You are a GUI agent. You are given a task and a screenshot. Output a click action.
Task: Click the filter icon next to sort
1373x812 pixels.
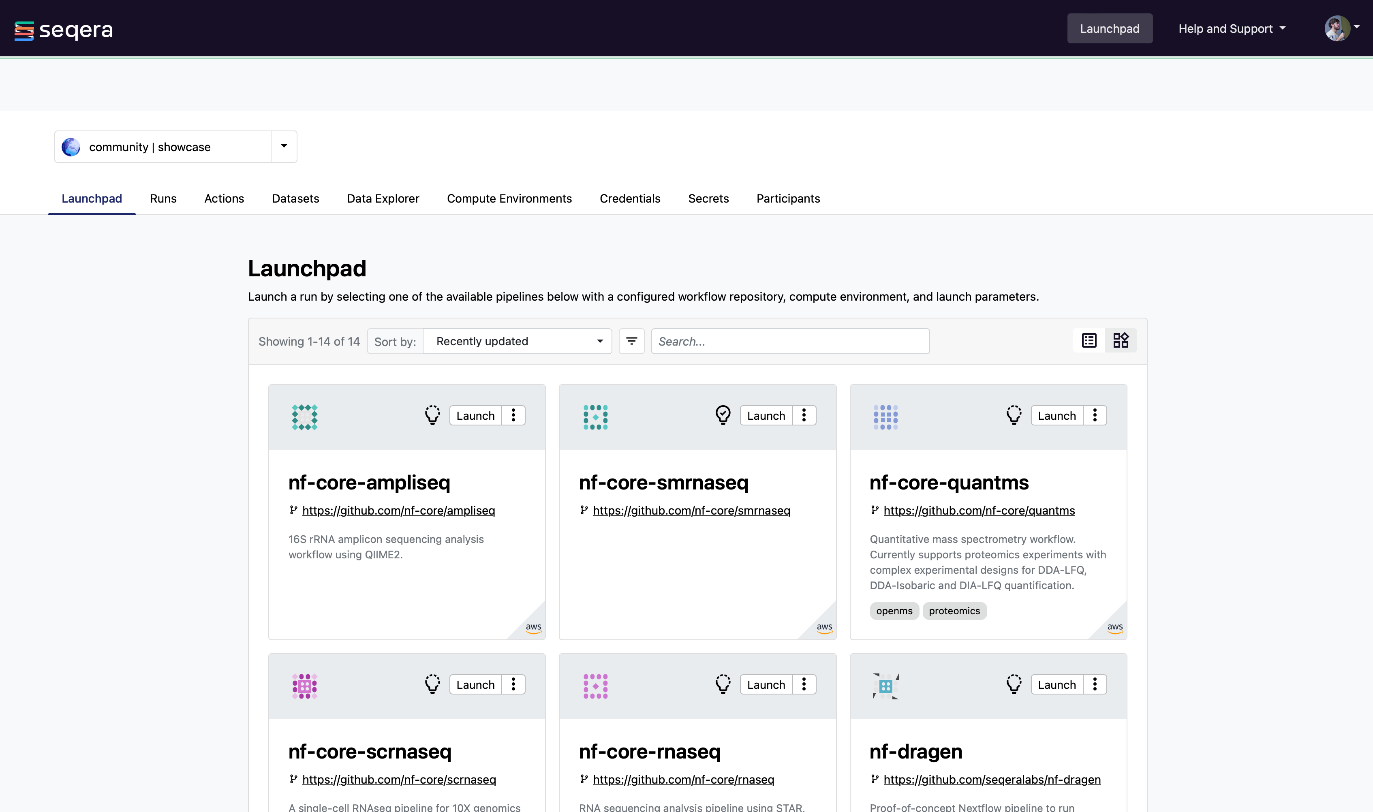(x=631, y=342)
